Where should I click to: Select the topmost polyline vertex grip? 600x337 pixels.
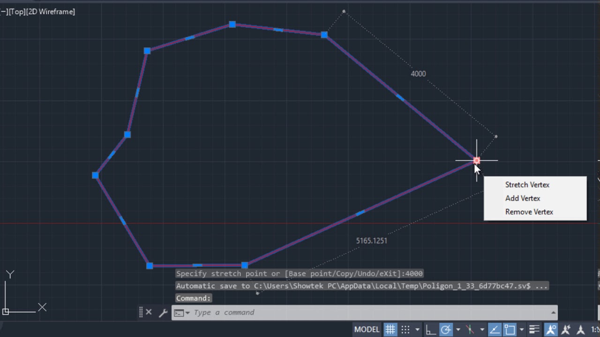(x=232, y=24)
